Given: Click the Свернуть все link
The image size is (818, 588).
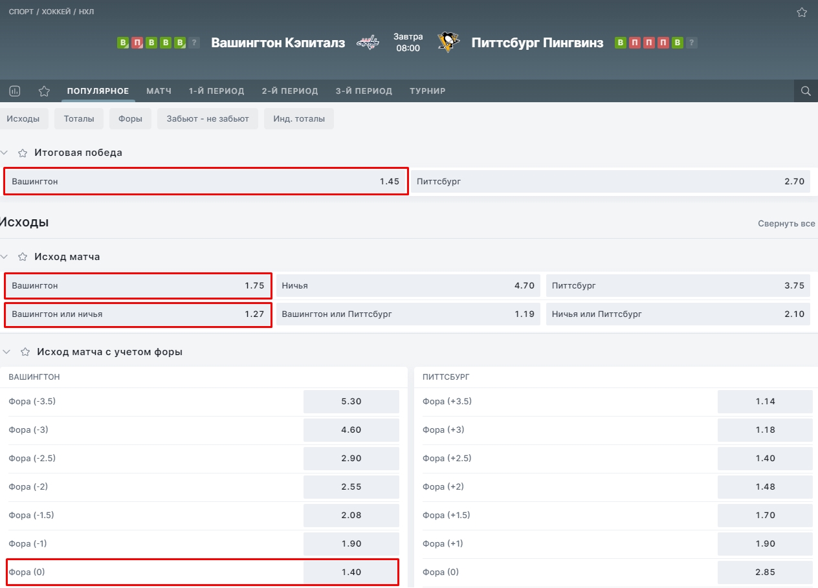Looking at the screenshot, I should pos(786,224).
